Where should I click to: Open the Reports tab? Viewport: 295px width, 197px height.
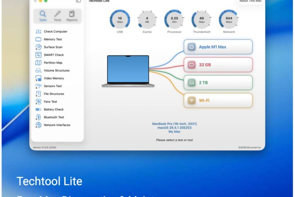[72, 16]
